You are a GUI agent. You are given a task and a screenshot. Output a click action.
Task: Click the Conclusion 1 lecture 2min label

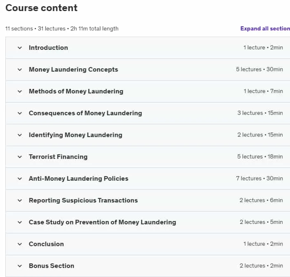click(x=263, y=244)
